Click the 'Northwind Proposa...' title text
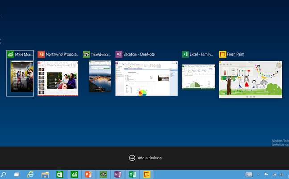Viewport: 289px width, 179px height. [62, 54]
